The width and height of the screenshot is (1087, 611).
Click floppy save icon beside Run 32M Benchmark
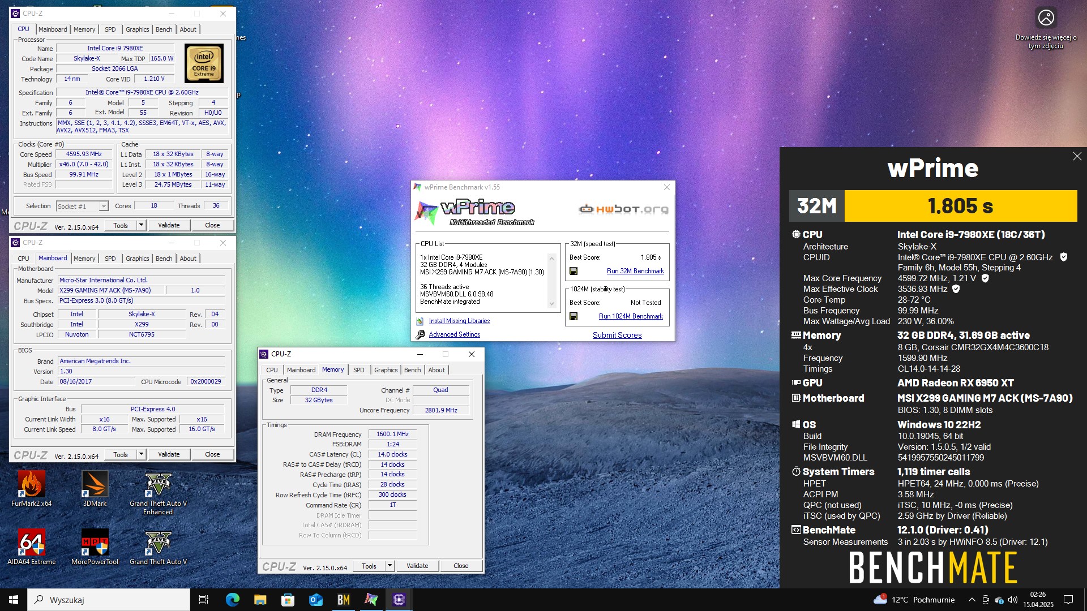574,272
